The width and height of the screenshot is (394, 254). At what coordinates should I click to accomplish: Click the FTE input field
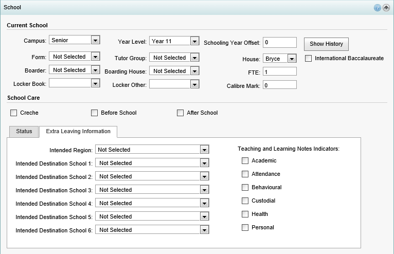coord(280,71)
